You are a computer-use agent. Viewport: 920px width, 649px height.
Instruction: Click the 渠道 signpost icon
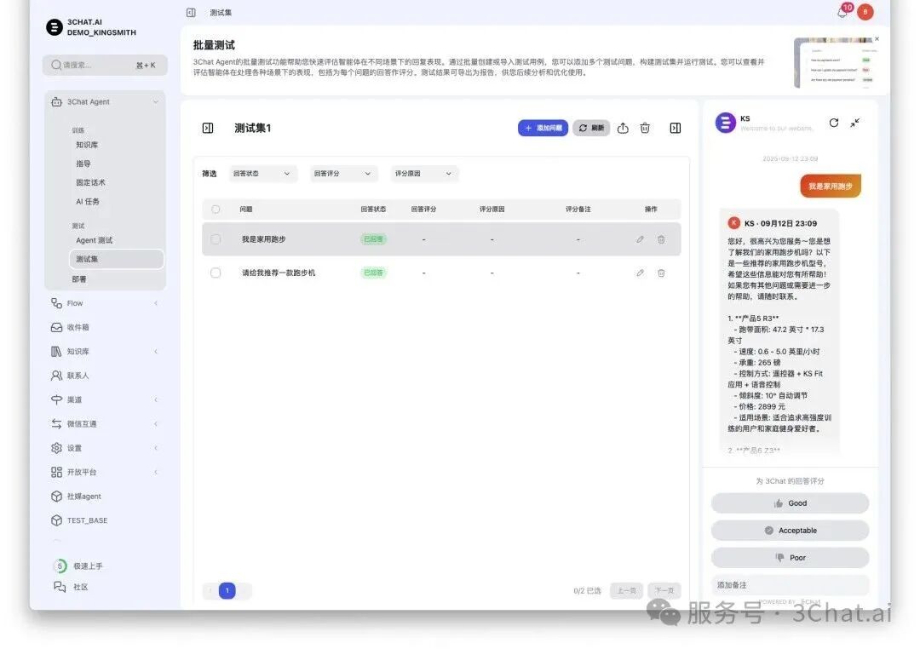click(x=56, y=399)
